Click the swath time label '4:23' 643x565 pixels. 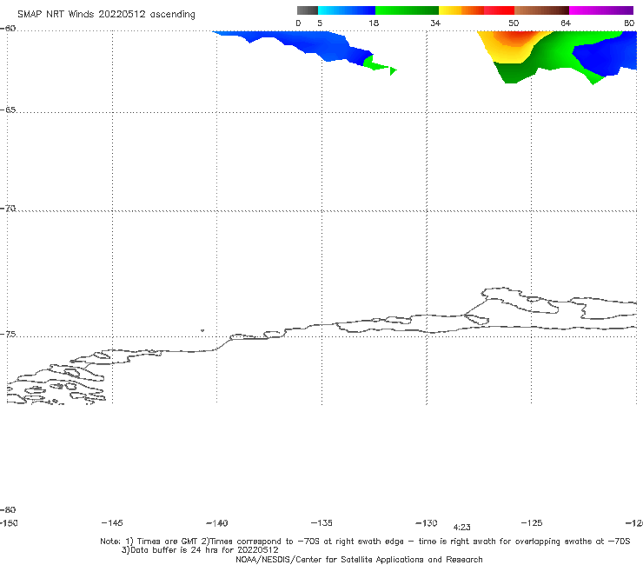pyautogui.click(x=461, y=528)
